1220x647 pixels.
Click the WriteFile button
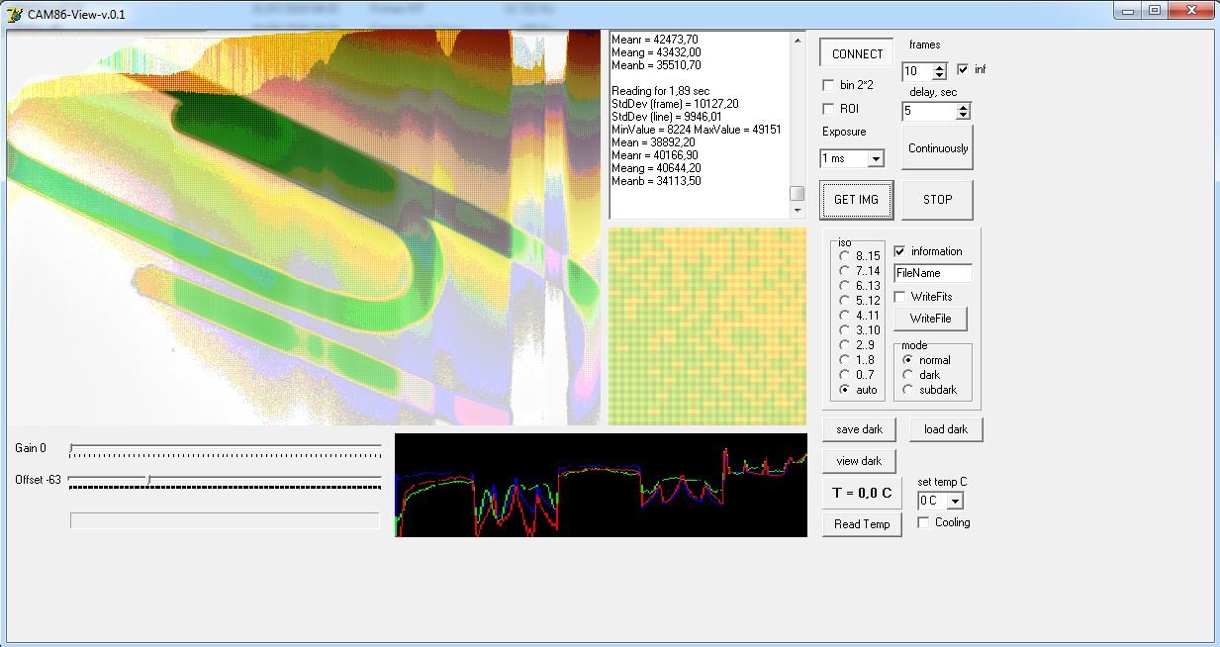click(930, 319)
